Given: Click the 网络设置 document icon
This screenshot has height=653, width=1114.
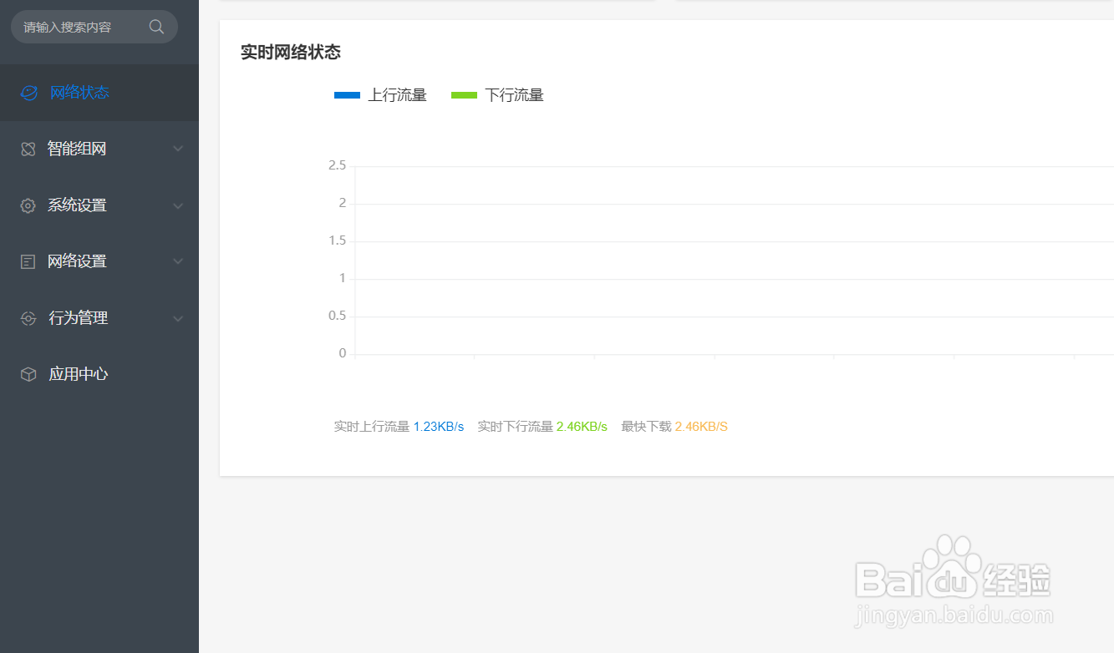Looking at the screenshot, I should [28, 261].
